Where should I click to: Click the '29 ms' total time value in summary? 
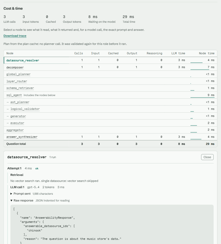pyautogui.click(x=128, y=17)
